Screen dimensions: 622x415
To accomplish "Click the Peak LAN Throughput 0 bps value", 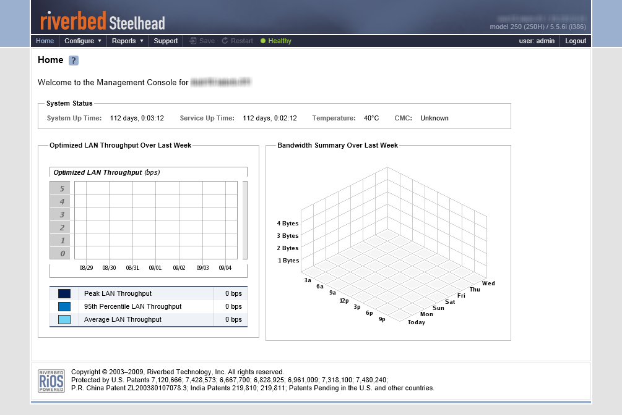I will click(234, 293).
